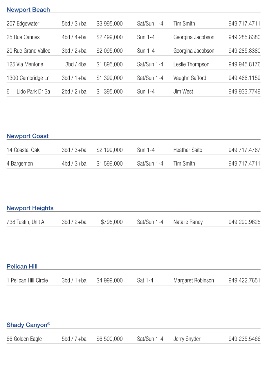Select the $1,399,000 price for 1300 Cambridge Ln
267x372 pixels.
[x=109, y=78]
